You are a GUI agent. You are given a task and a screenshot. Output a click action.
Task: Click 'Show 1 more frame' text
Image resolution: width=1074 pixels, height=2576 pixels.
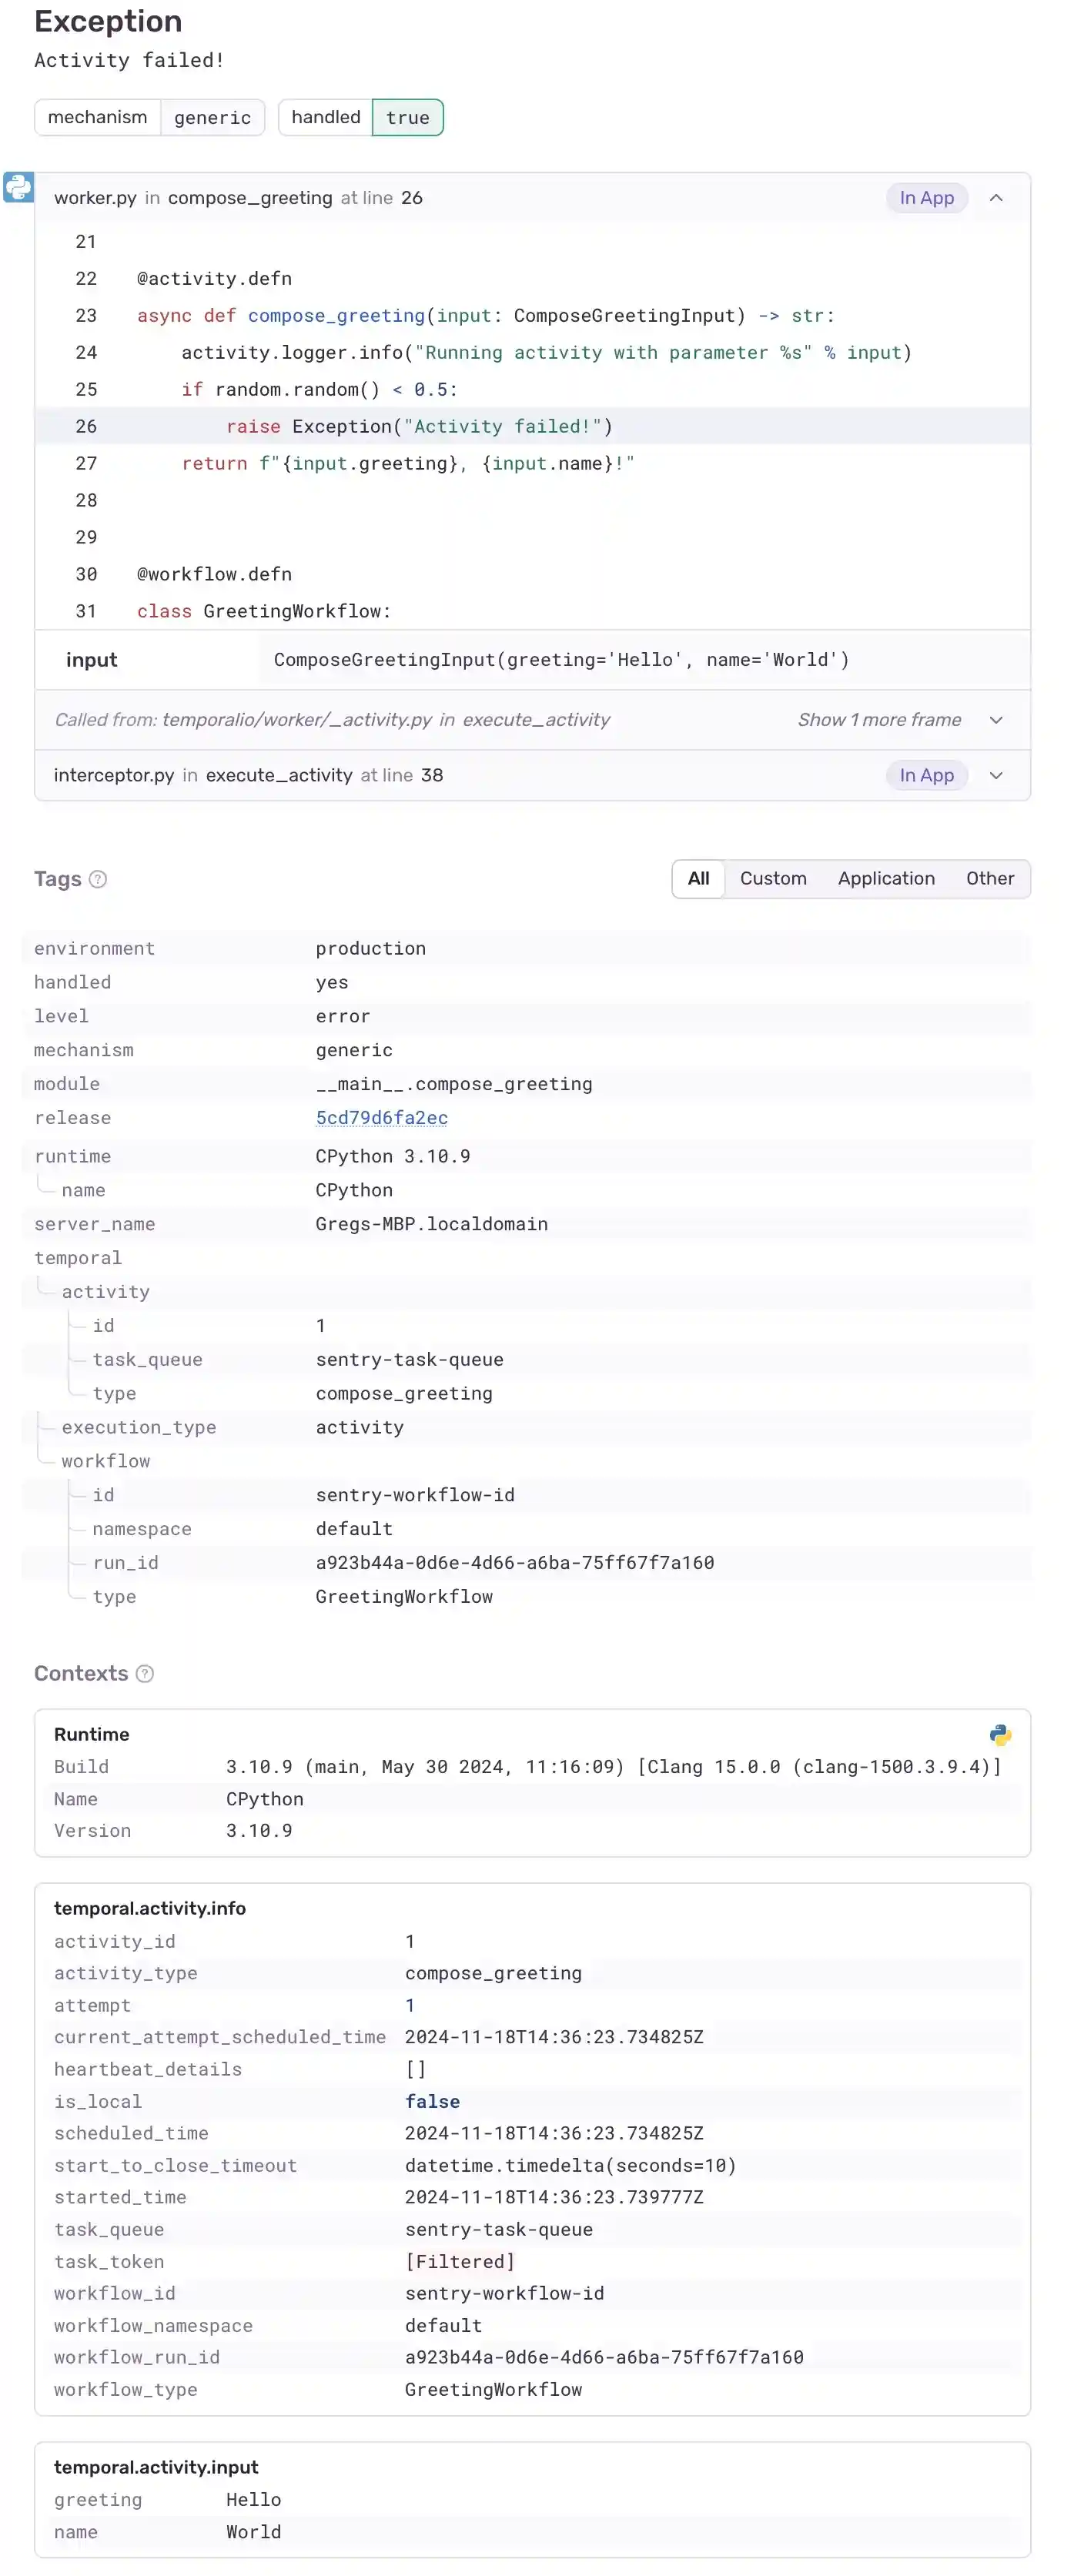[879, 720]
